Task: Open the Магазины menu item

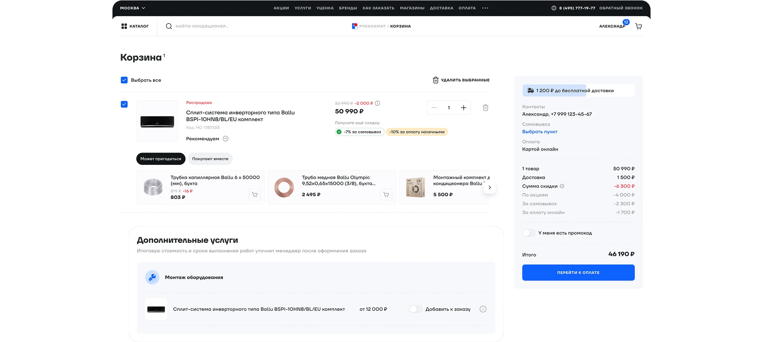Action: click(x=412, y=8)
